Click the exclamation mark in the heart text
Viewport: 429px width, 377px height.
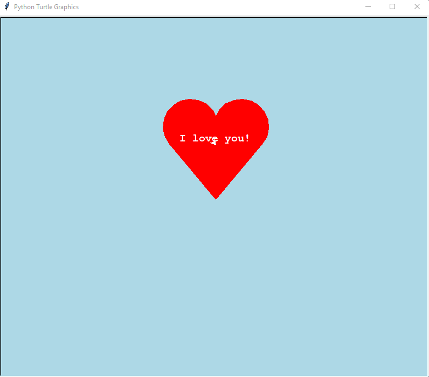pyautogui.click(x=247, y=138)
